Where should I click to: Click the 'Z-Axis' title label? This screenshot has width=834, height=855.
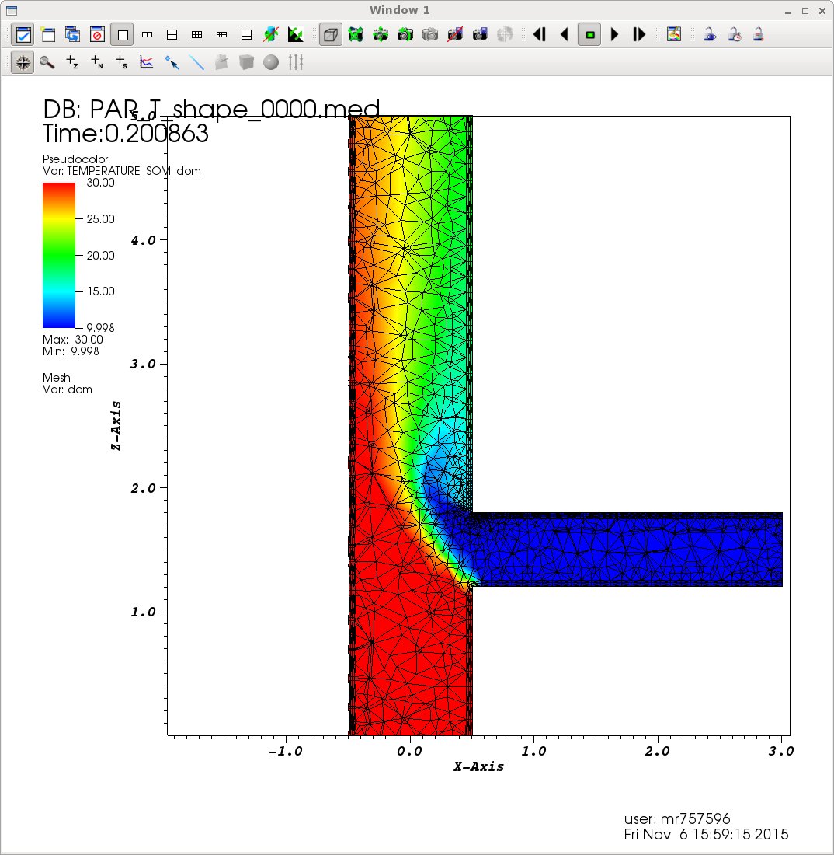116,426
